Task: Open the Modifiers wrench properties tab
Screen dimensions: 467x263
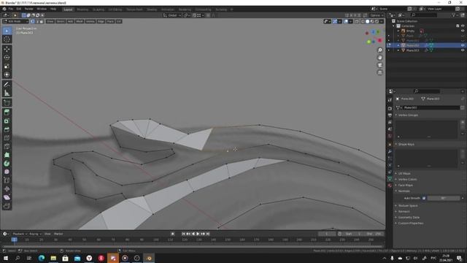Action: (390, 152)
